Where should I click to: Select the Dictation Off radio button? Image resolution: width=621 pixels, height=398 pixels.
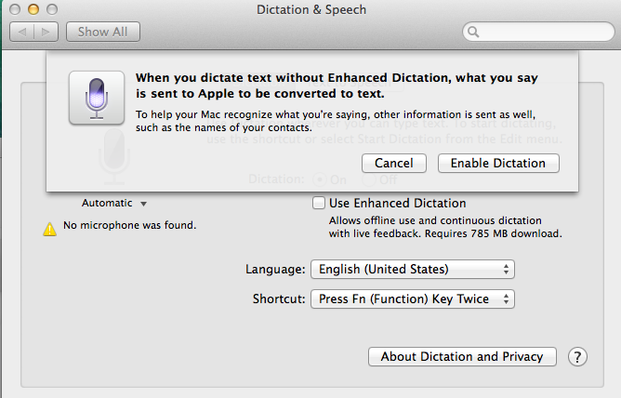pyautogui.click(x=368, y=179)
